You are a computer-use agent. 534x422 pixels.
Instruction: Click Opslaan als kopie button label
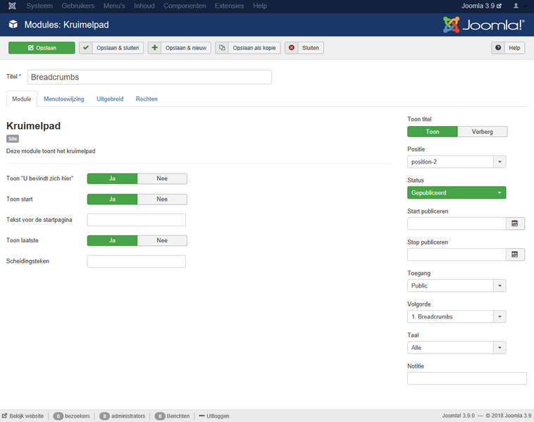click(254, 48)
